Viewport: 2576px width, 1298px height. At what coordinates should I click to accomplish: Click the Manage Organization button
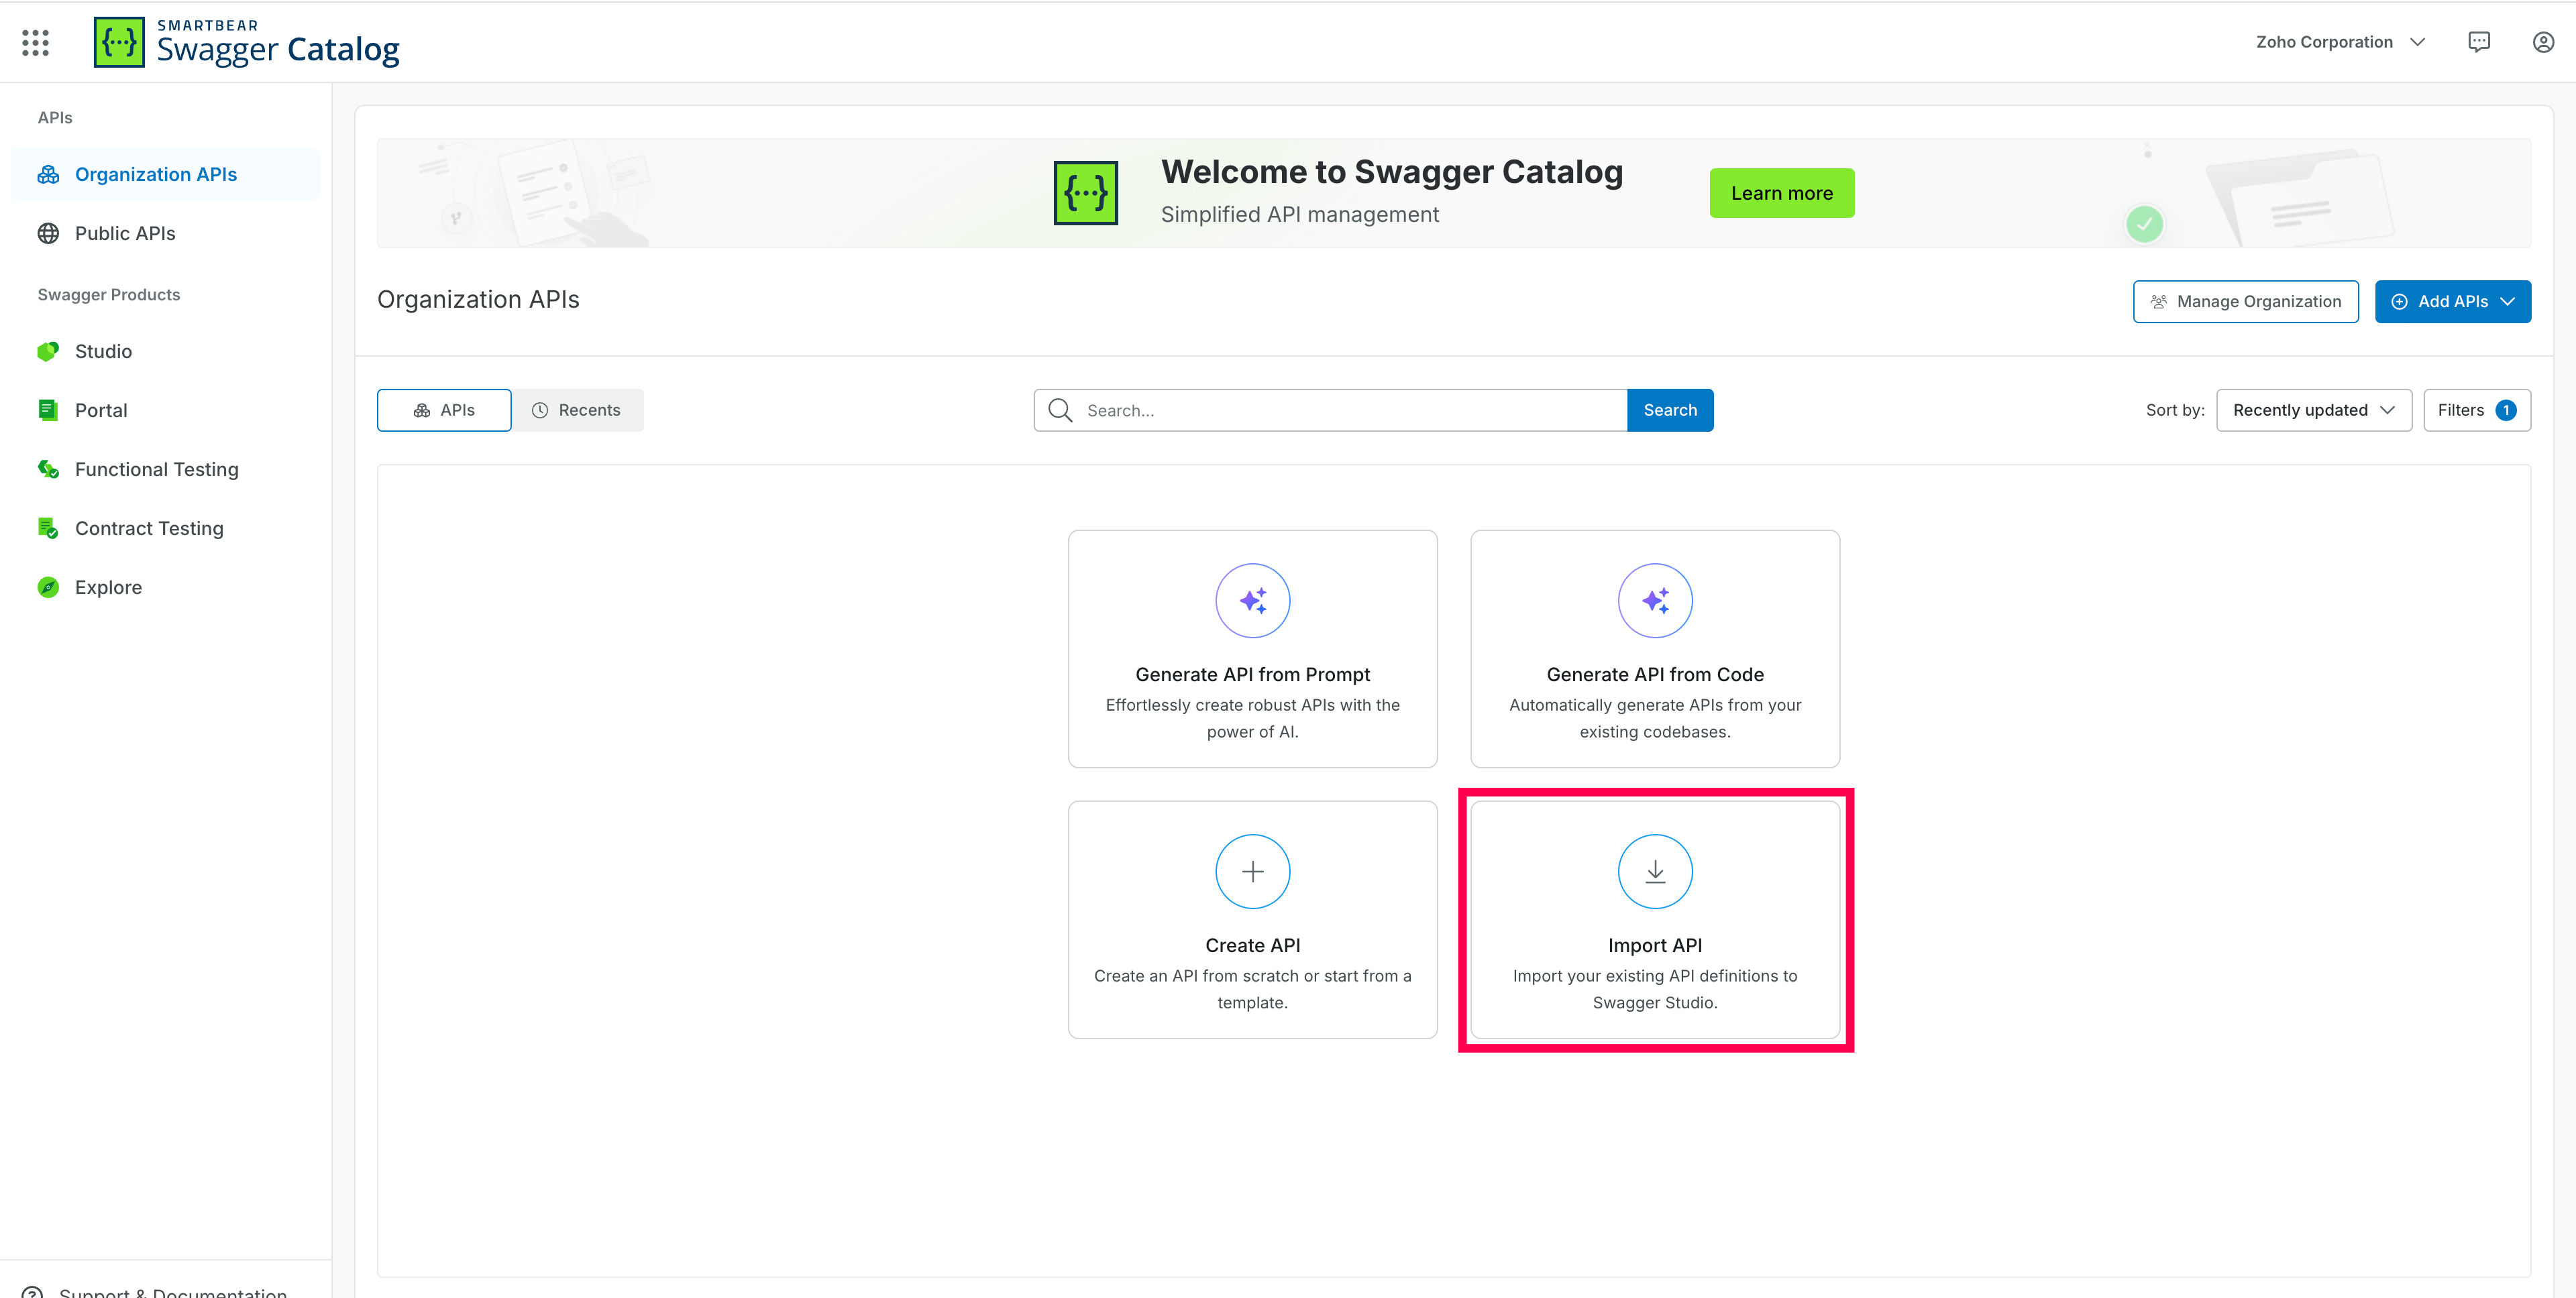[2245, 302]
